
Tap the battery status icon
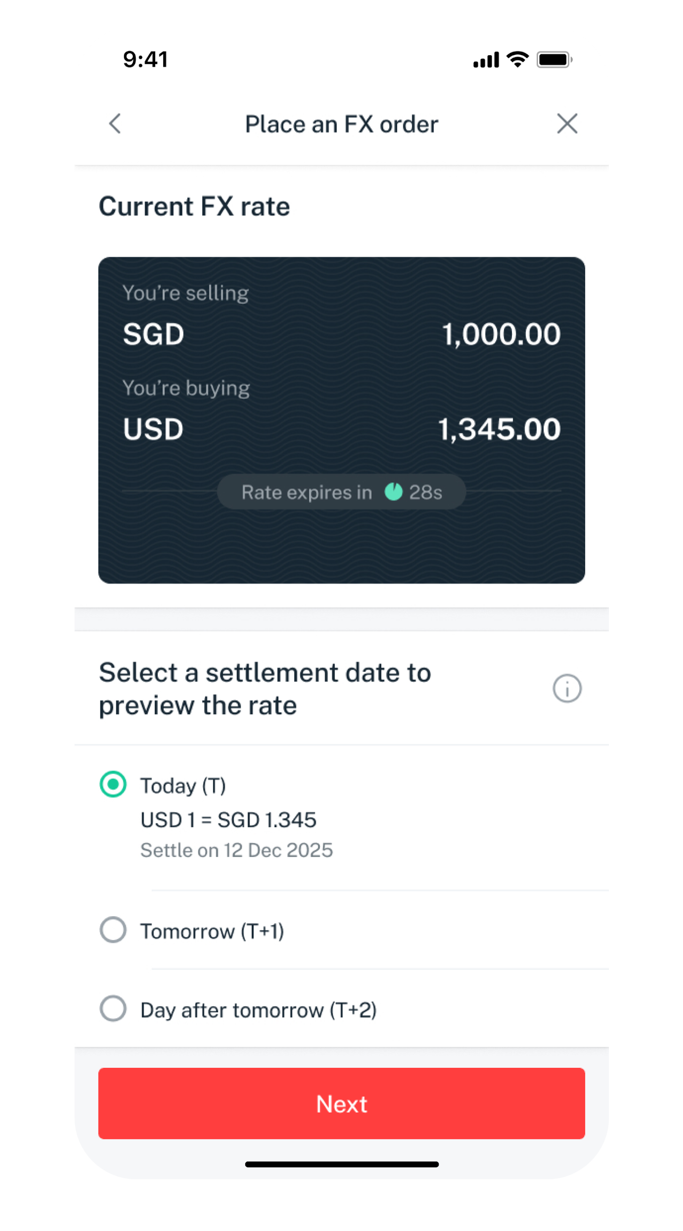[554, 60]
